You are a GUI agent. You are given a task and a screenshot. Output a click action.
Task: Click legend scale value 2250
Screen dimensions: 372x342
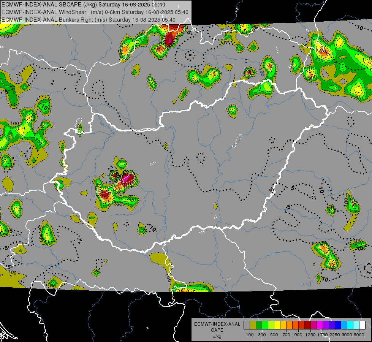[x=335, y=335]
